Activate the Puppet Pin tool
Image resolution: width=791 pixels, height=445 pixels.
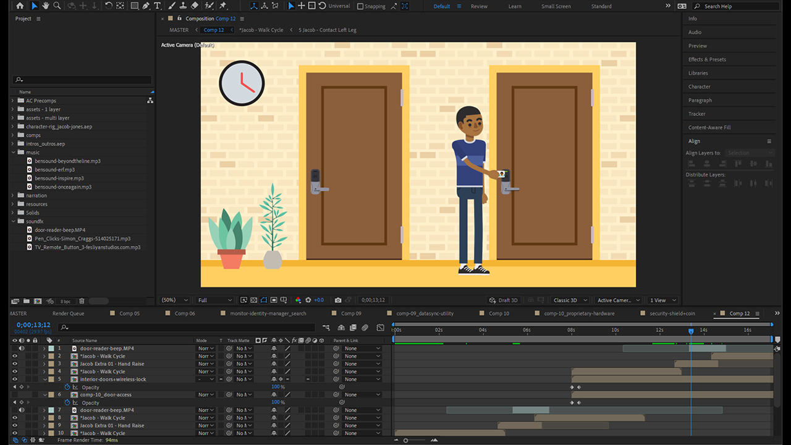pyautogui.click(x=223, y=6)
